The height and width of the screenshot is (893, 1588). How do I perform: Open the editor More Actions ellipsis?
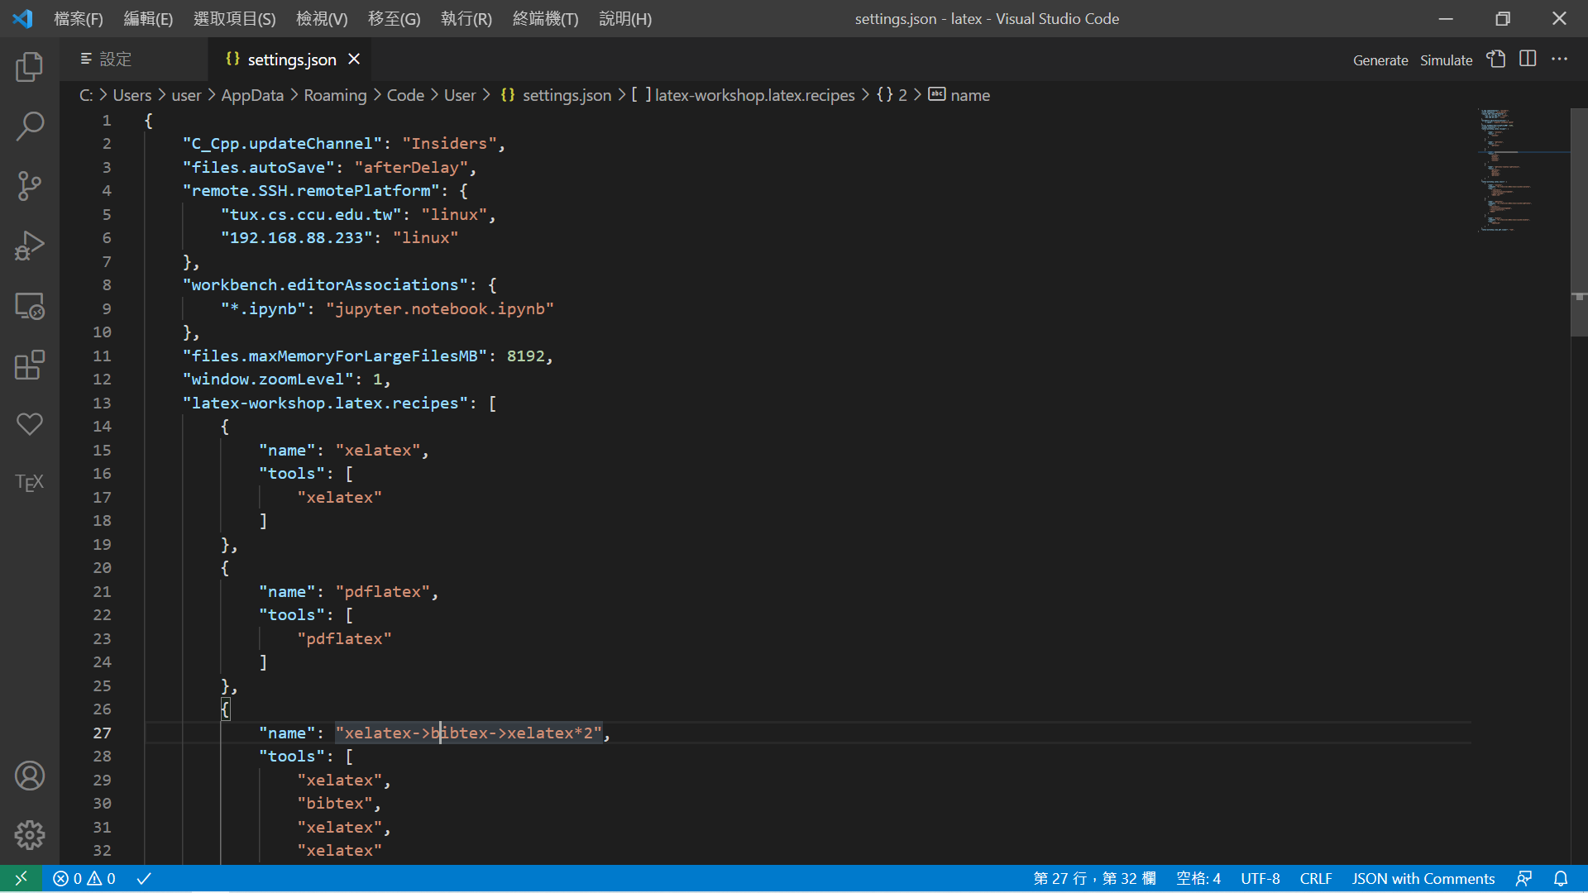tap(1559, 60)
